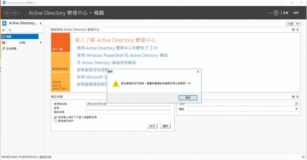Minimize the Active Directory window

282,2
